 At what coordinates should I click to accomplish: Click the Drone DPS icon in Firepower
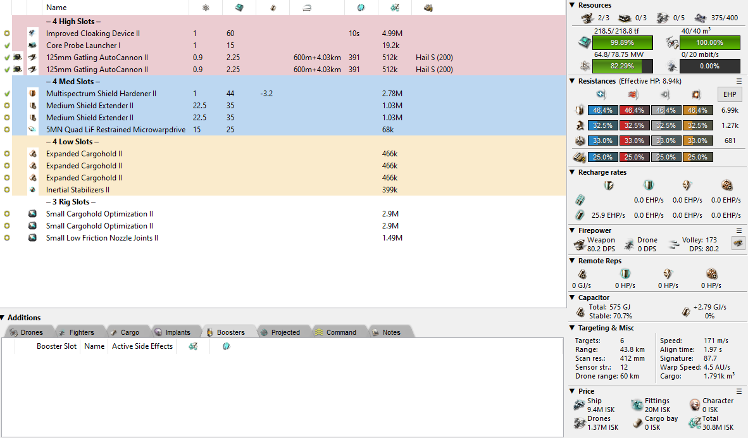pyautogui.click(x=629, y=245)
